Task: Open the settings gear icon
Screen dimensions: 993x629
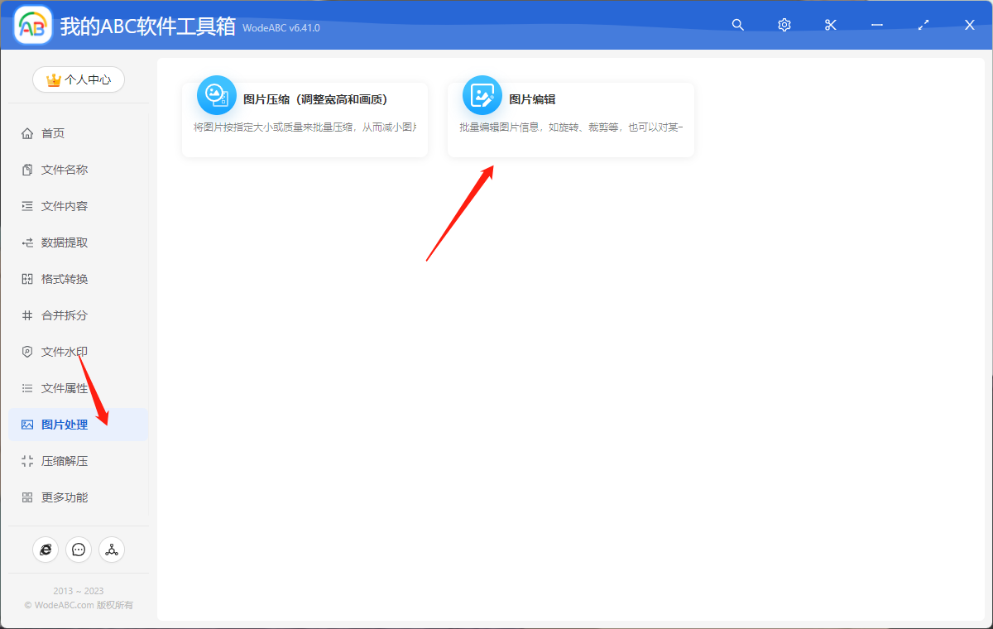Action: pyautogui.click(x=784, y=24)
